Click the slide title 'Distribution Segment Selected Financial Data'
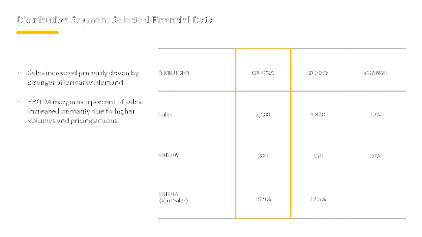The width and height of the screenshot is (422, 237). [x=115, y=20]
